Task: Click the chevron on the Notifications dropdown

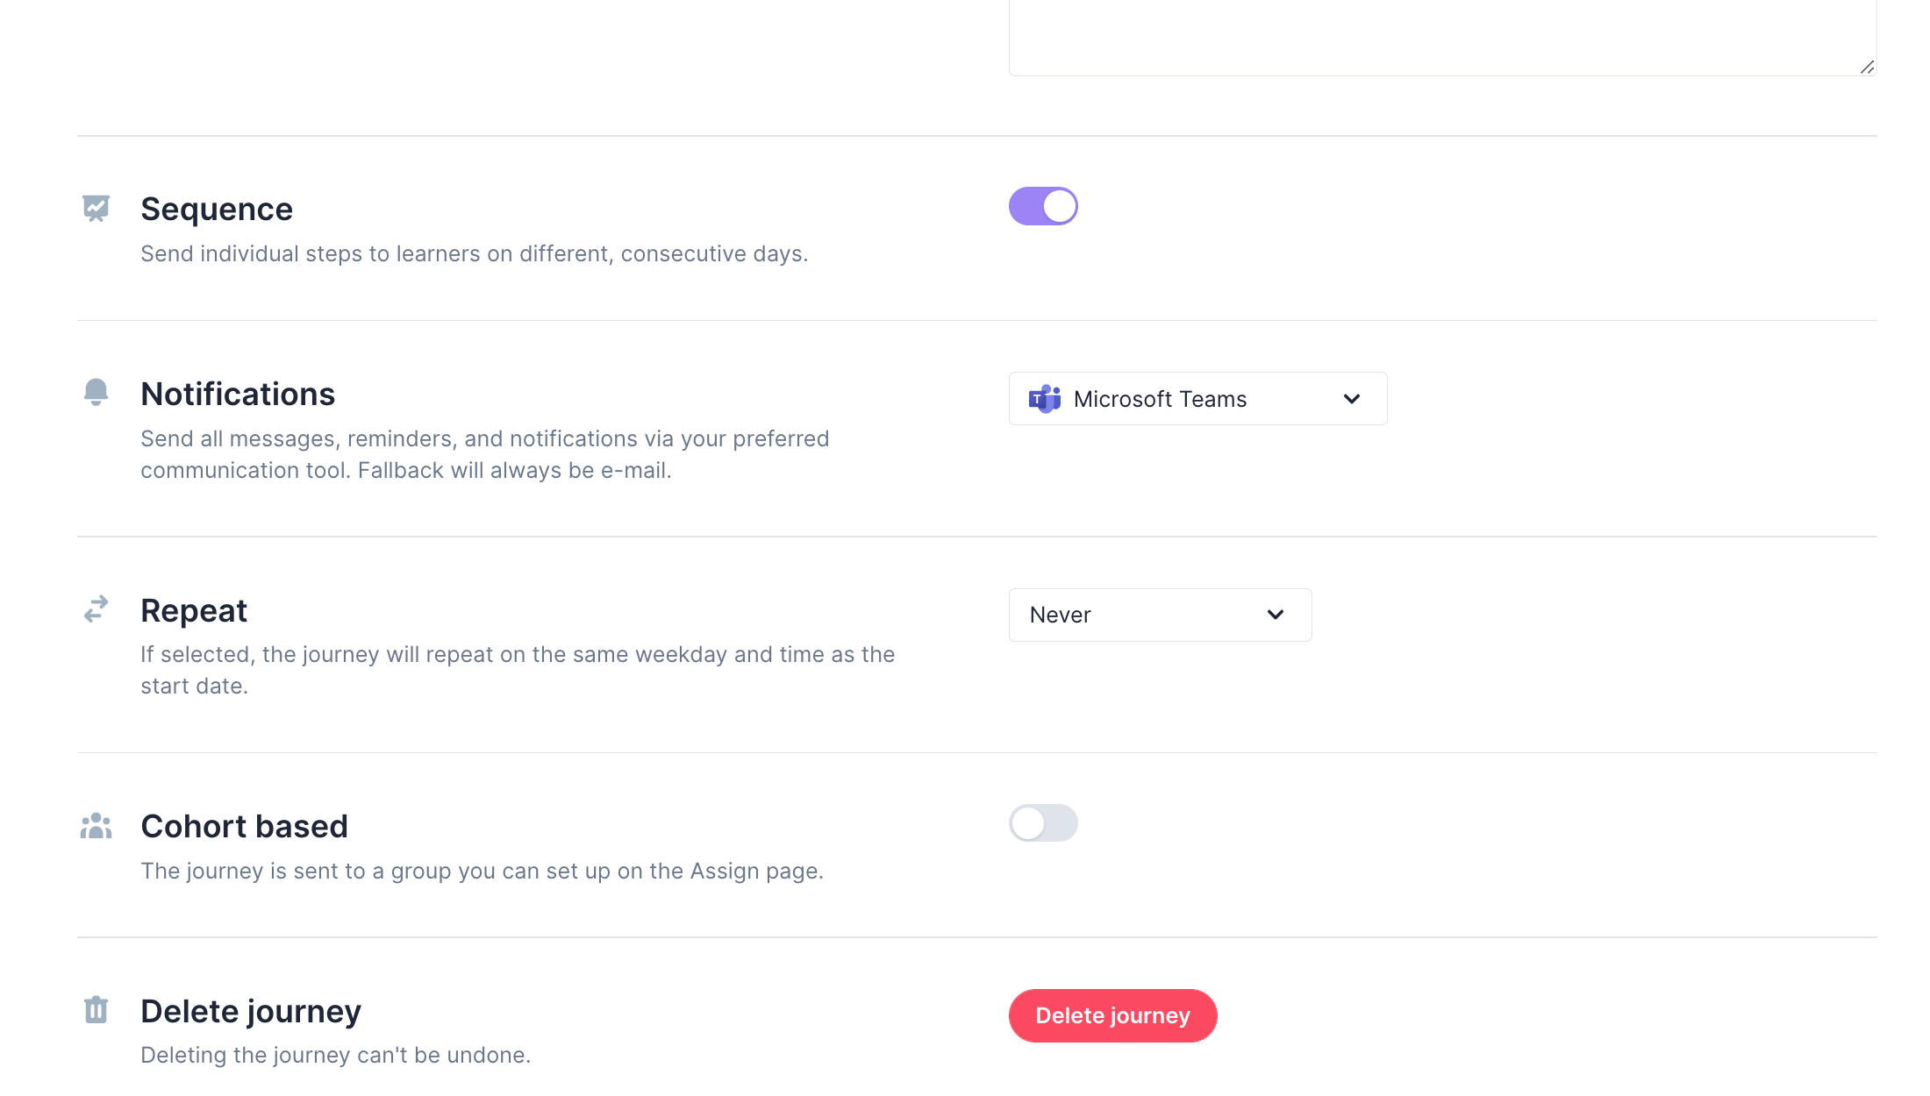Action: coord(1352,398)
